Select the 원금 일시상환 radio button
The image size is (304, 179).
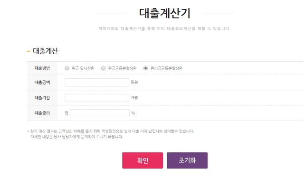tap(67, 68)
